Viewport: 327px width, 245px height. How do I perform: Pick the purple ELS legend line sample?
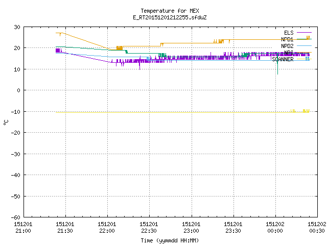tap(304, 33)
